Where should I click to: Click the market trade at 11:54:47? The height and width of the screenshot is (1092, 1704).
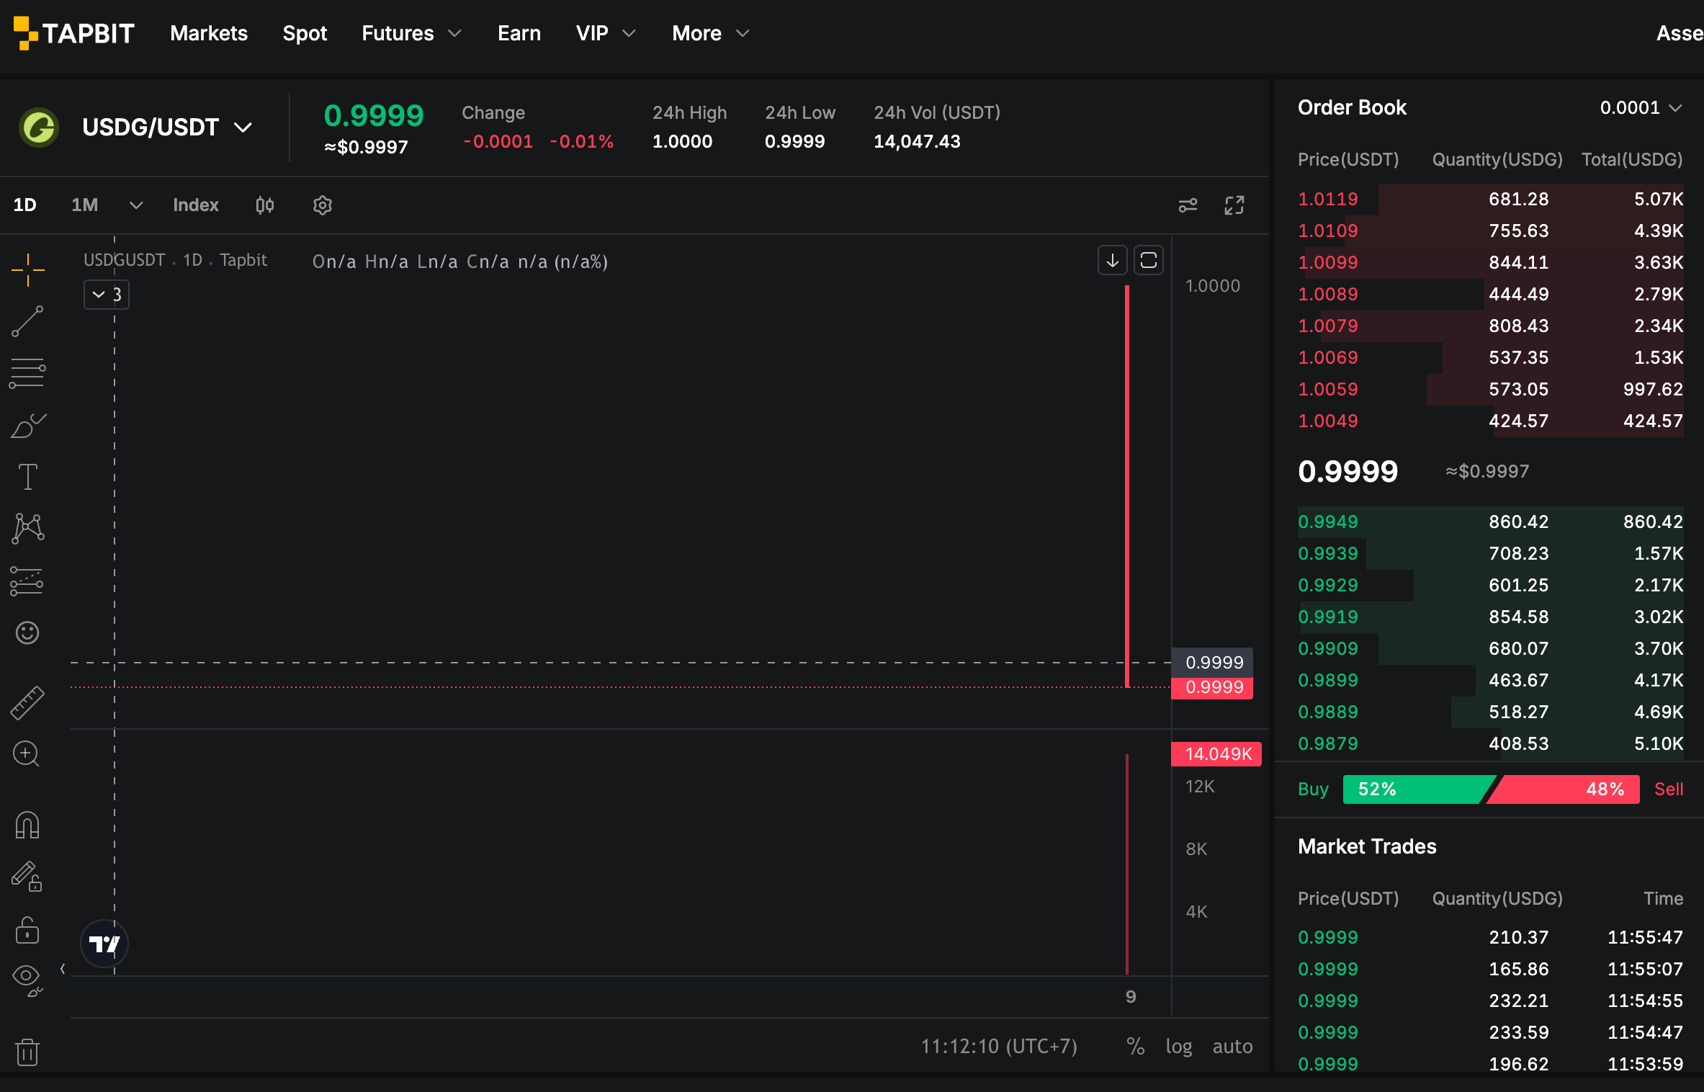pyautogui.click(x=1490, y=1032)
